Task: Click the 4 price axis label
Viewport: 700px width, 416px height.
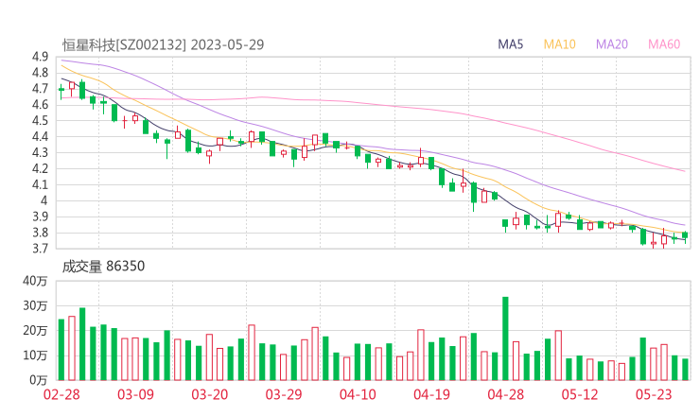Action: [x=44, y=200]
